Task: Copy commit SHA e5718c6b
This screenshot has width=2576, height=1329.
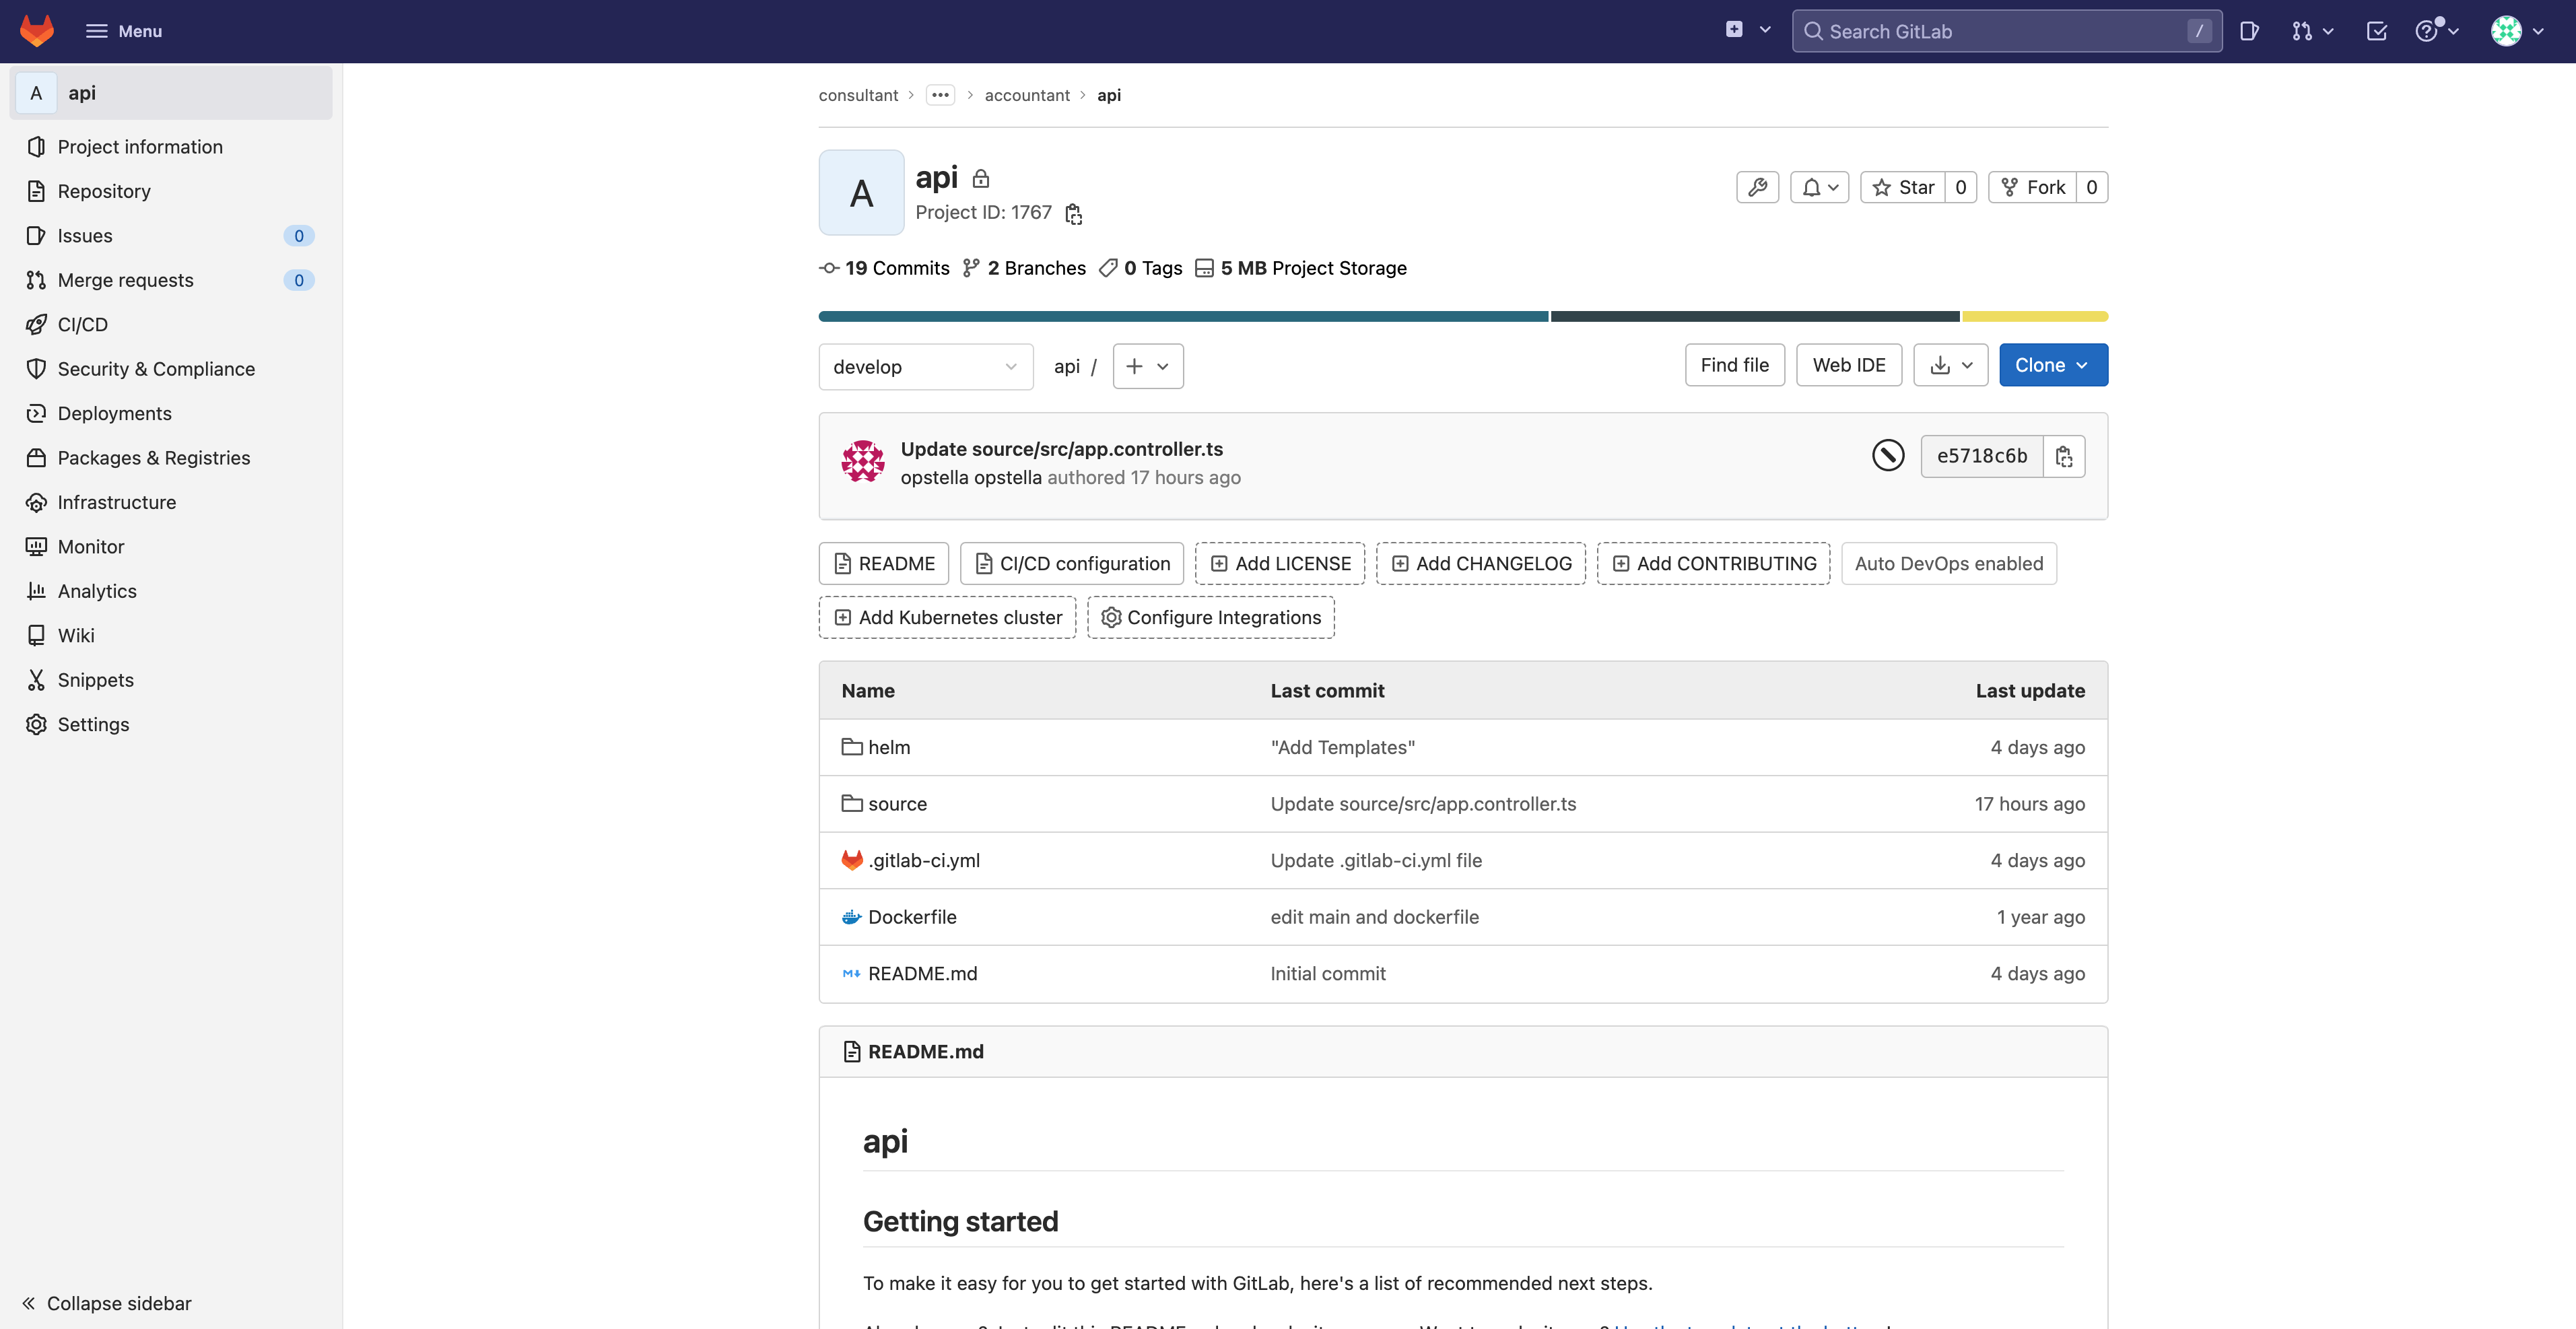Action: pyautogui.click(x=2063, y=456)
